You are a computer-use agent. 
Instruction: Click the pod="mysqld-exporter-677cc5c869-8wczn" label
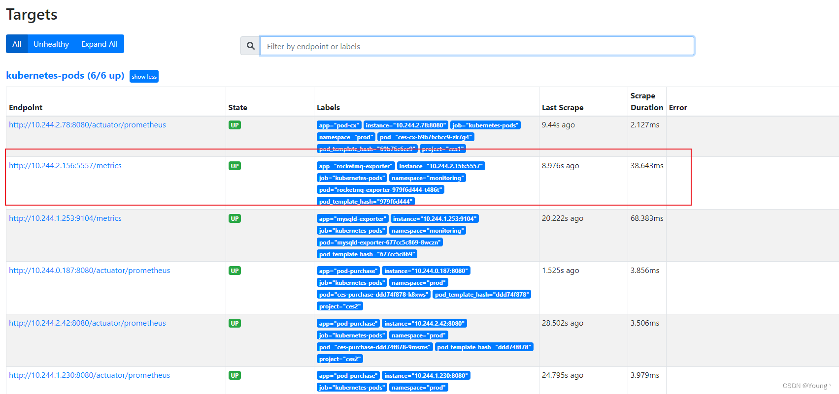click(x=380, y=242)
